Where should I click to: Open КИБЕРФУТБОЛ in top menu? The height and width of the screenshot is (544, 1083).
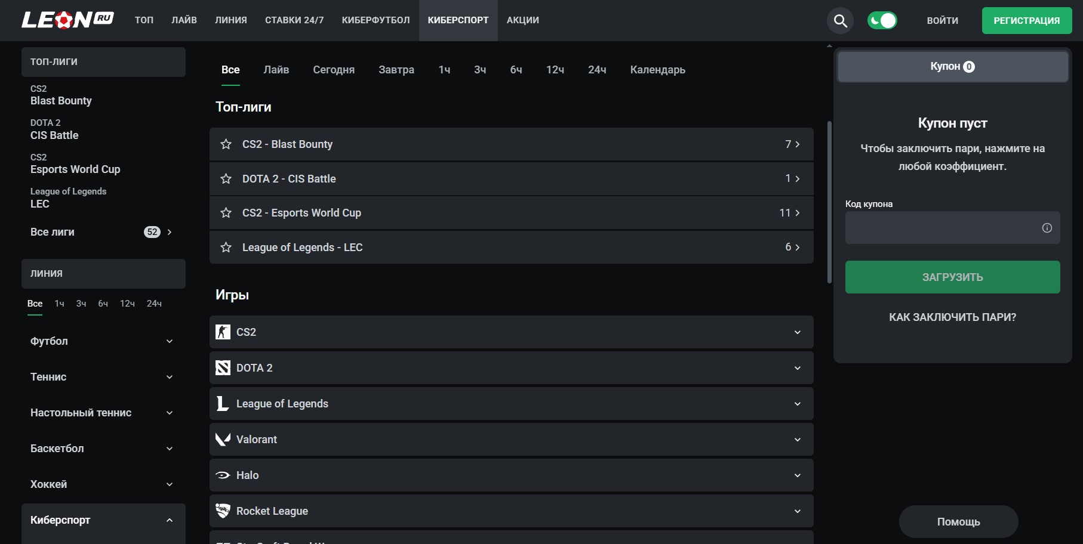pyautogui.click(x=376, y=20)
